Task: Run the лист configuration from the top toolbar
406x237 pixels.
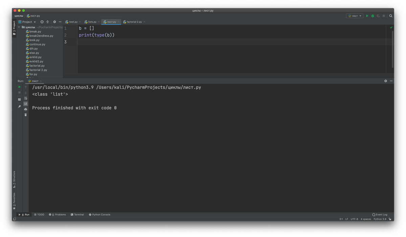Action: 367,16
